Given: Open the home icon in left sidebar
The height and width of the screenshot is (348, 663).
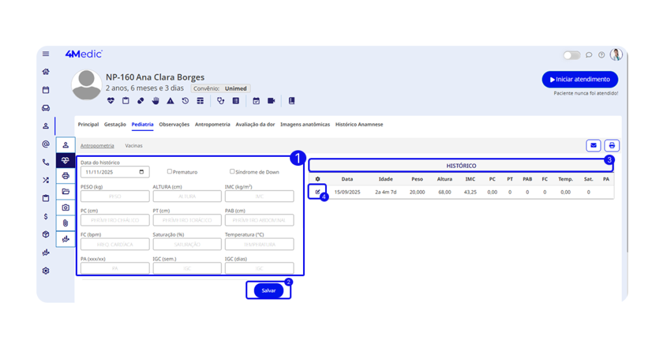Looking at the screenshot, I should pos(45,72).
